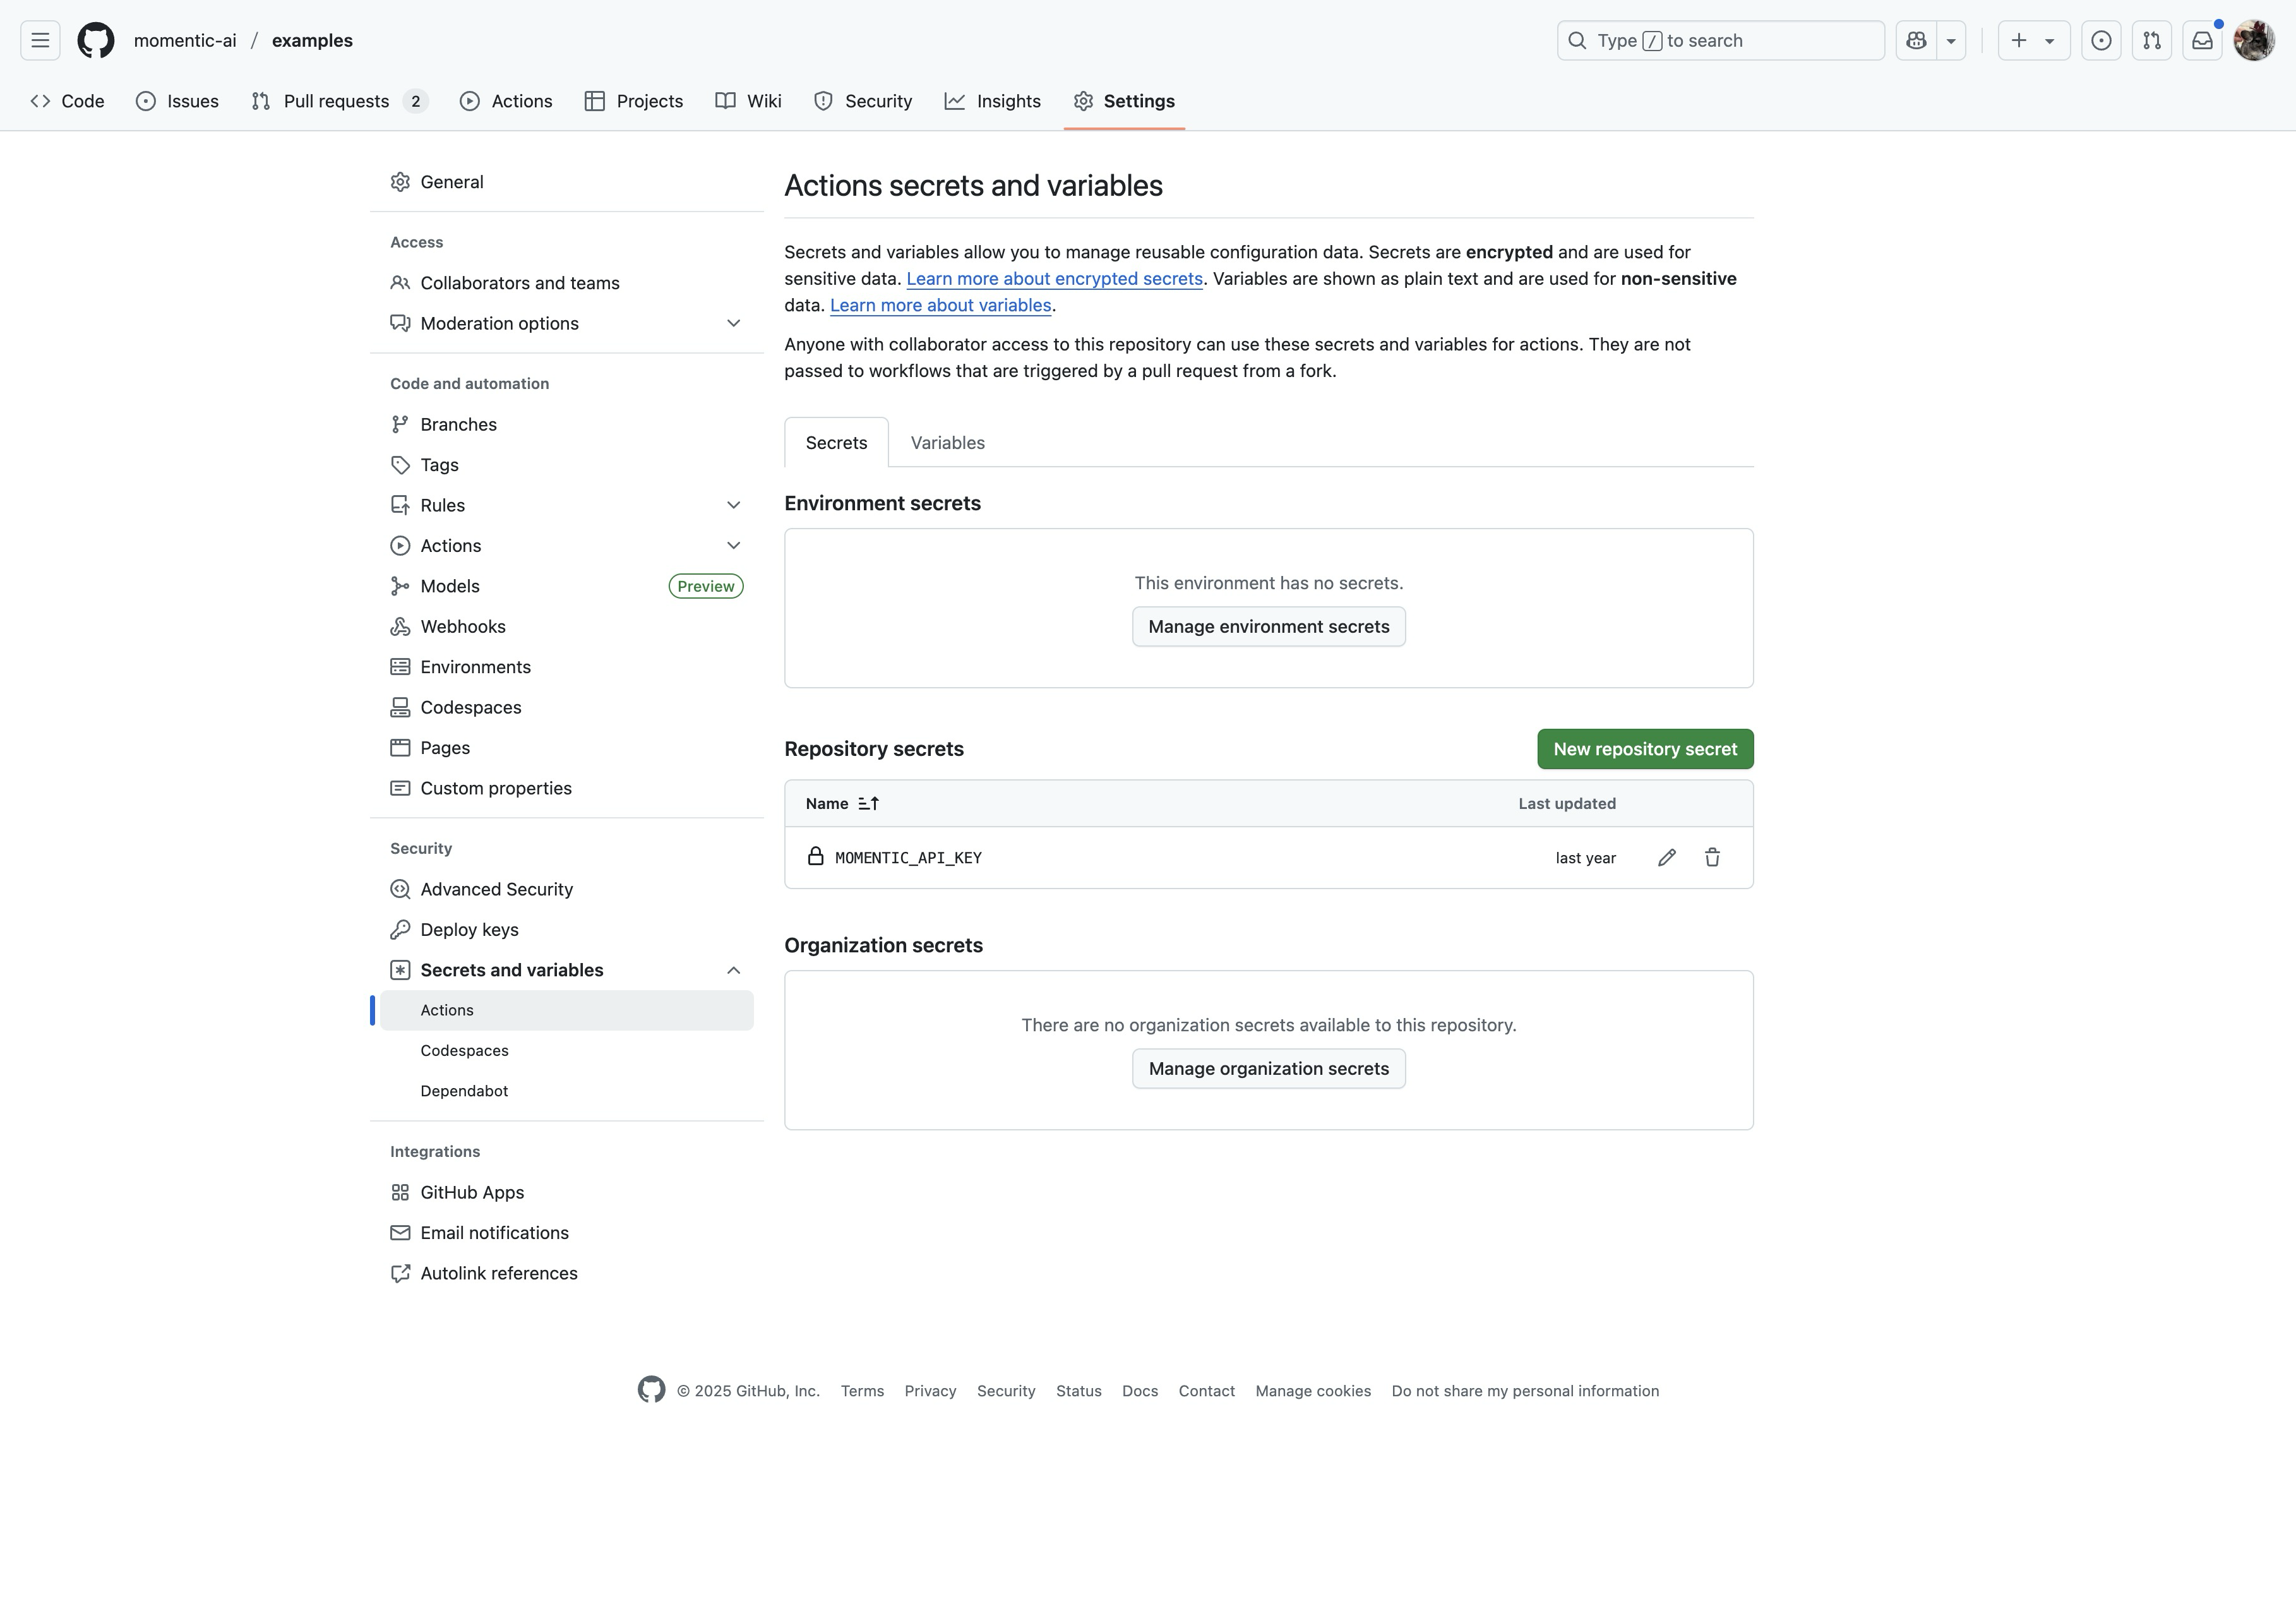2296x1599 pixels.
Task: Go to examples repository link
Action: [312, 41]
